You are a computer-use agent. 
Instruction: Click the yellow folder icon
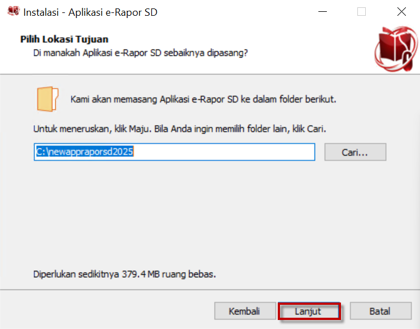47,99
